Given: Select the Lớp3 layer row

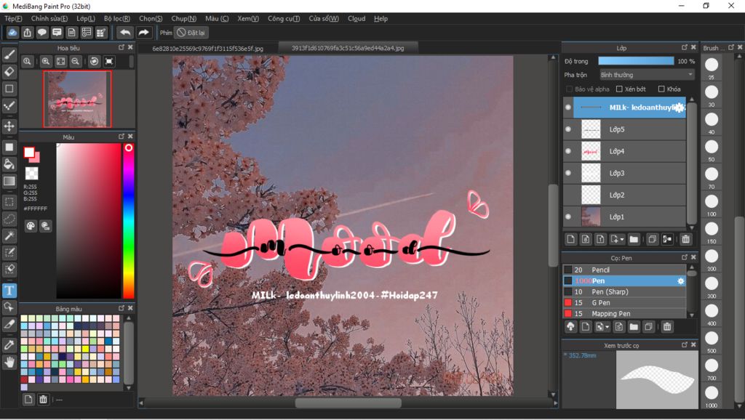Looking at the screenshot, I should click(624, 173).
